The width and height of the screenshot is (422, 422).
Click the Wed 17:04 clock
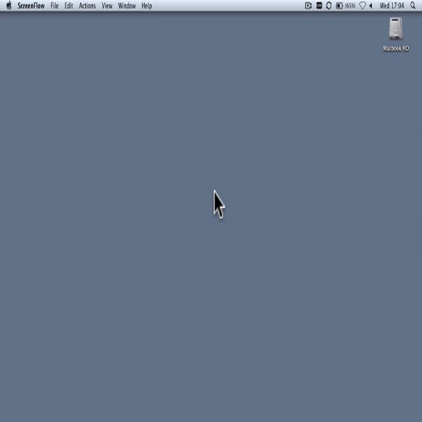click(x=392, y=6)
